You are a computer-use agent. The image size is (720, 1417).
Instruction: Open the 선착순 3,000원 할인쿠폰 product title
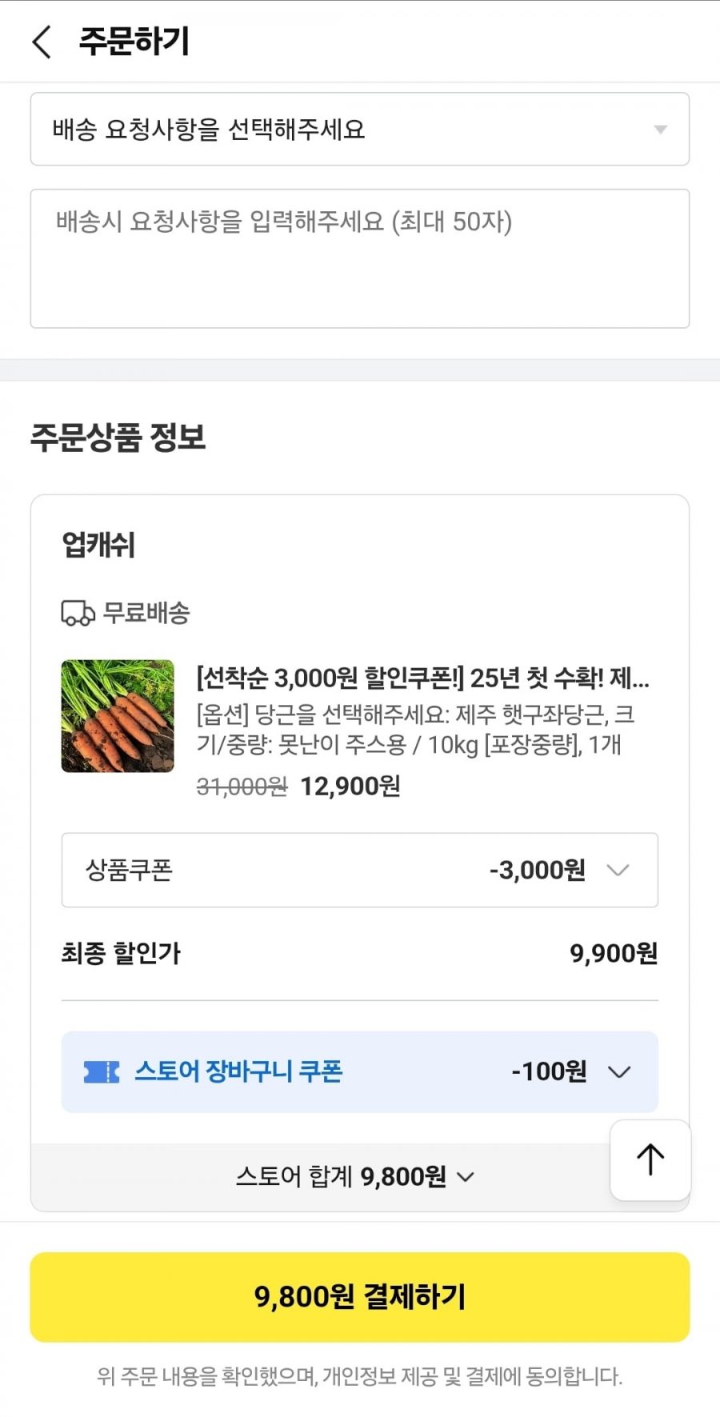coord(422,678)
